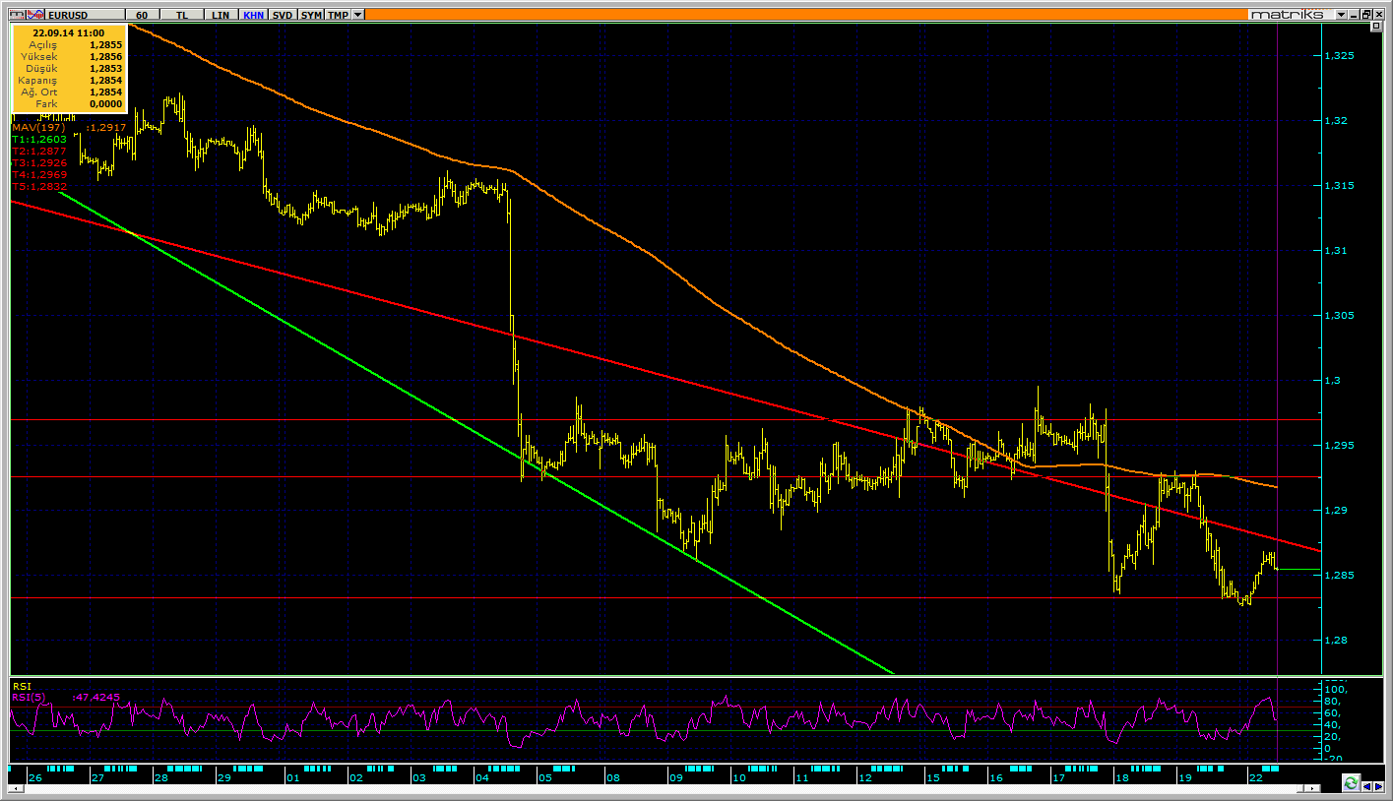1393x801 pixels.
Task: Toggle the KHN highlighted button
Action: click(253, 15)
